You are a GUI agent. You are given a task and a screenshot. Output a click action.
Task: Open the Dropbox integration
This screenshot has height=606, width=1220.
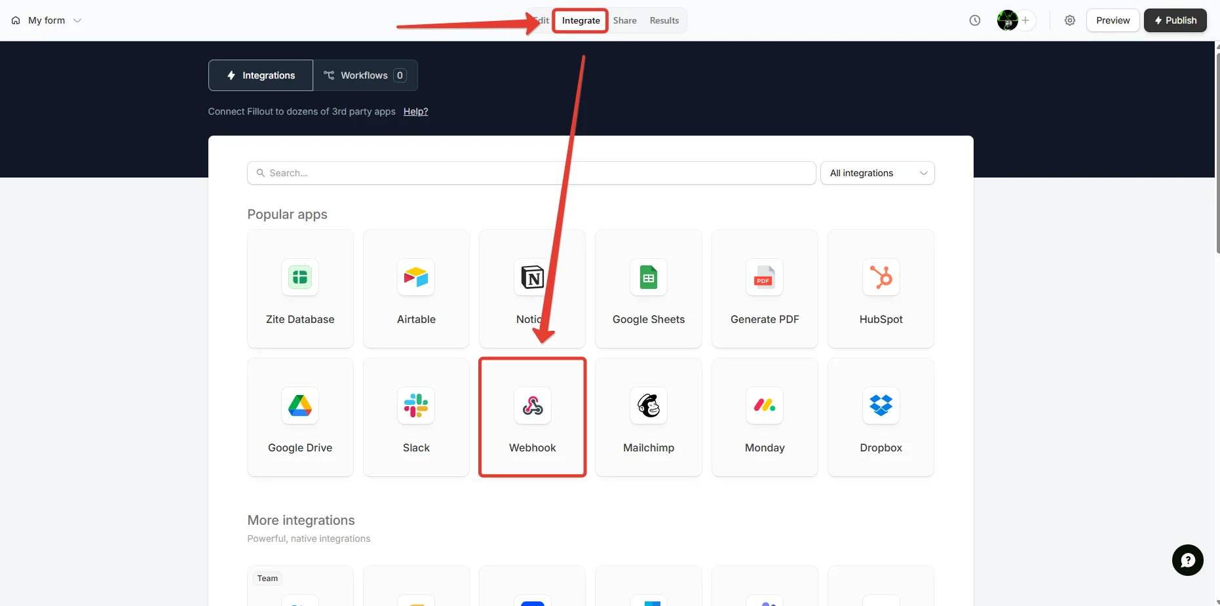pos(881,417)
